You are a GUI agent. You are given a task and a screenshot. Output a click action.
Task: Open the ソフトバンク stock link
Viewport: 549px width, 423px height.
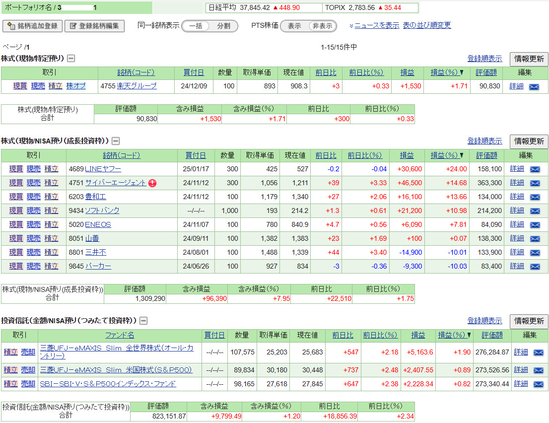point(102,211)
